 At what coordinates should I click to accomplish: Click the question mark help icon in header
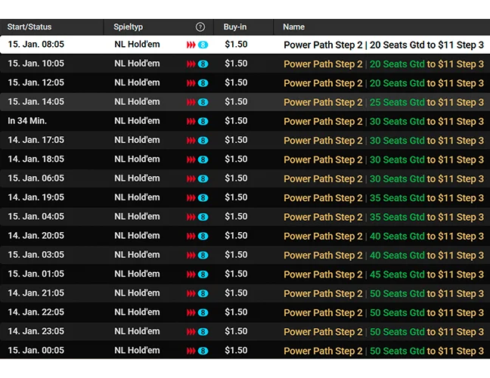200,27
